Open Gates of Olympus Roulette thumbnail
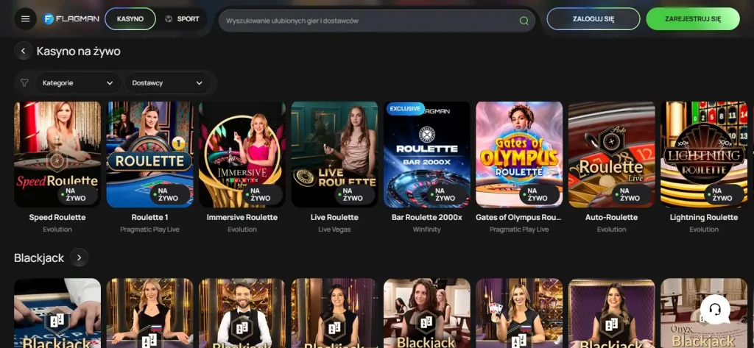The height and width of the screenshot is (348, 754). (x=519, y=155)
